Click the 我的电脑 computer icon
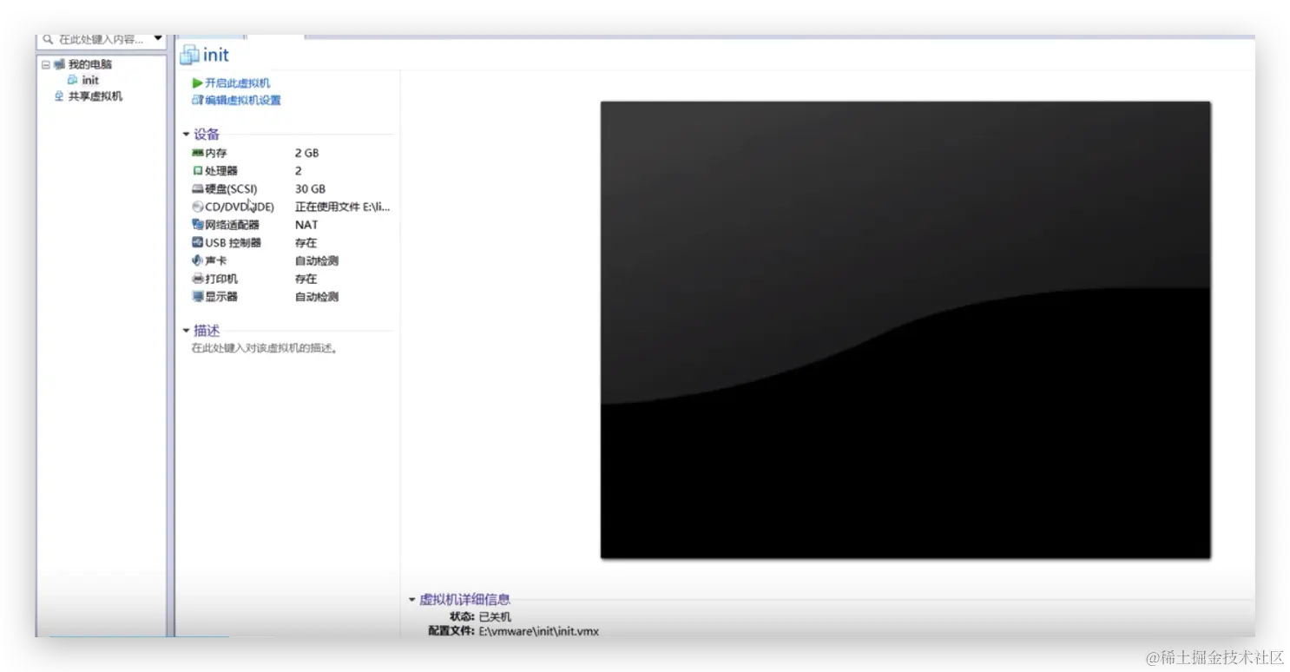1290x672 pixels. click(59, 64)
